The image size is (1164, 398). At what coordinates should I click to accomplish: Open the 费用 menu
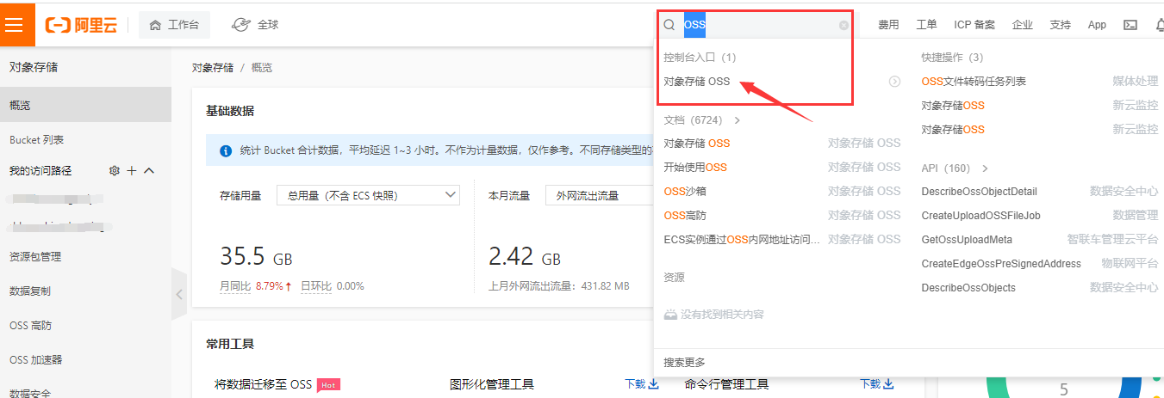coord(888,25)
